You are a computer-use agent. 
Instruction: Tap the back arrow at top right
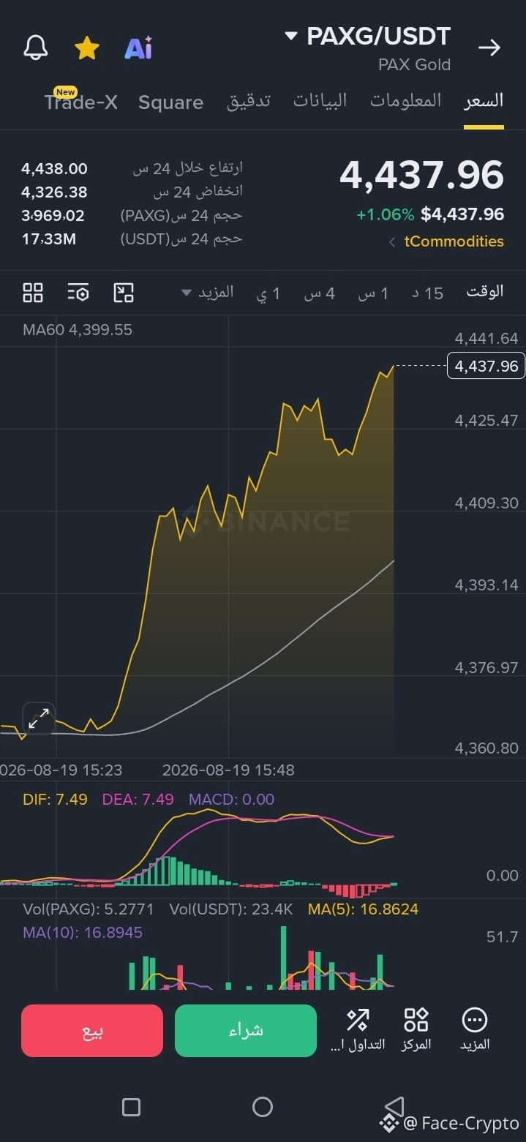point(489,48)
